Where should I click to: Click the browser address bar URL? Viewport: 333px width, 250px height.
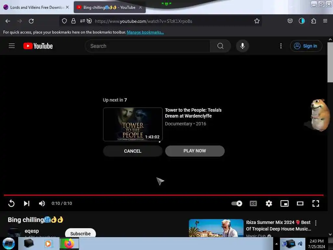pyautogui.click(x=143, y=21)
